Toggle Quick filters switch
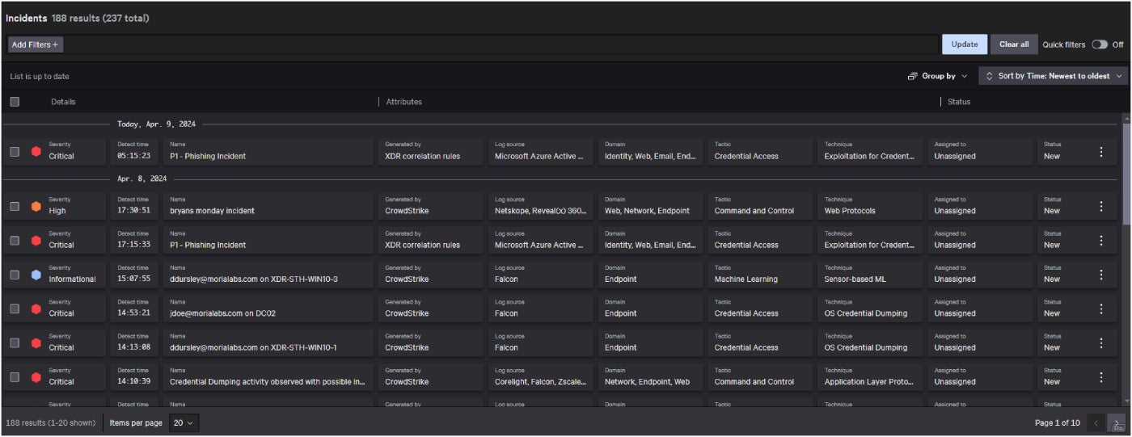This screenshot has height=437, width=1132. pyautogui.click(x=1099, y=44)
